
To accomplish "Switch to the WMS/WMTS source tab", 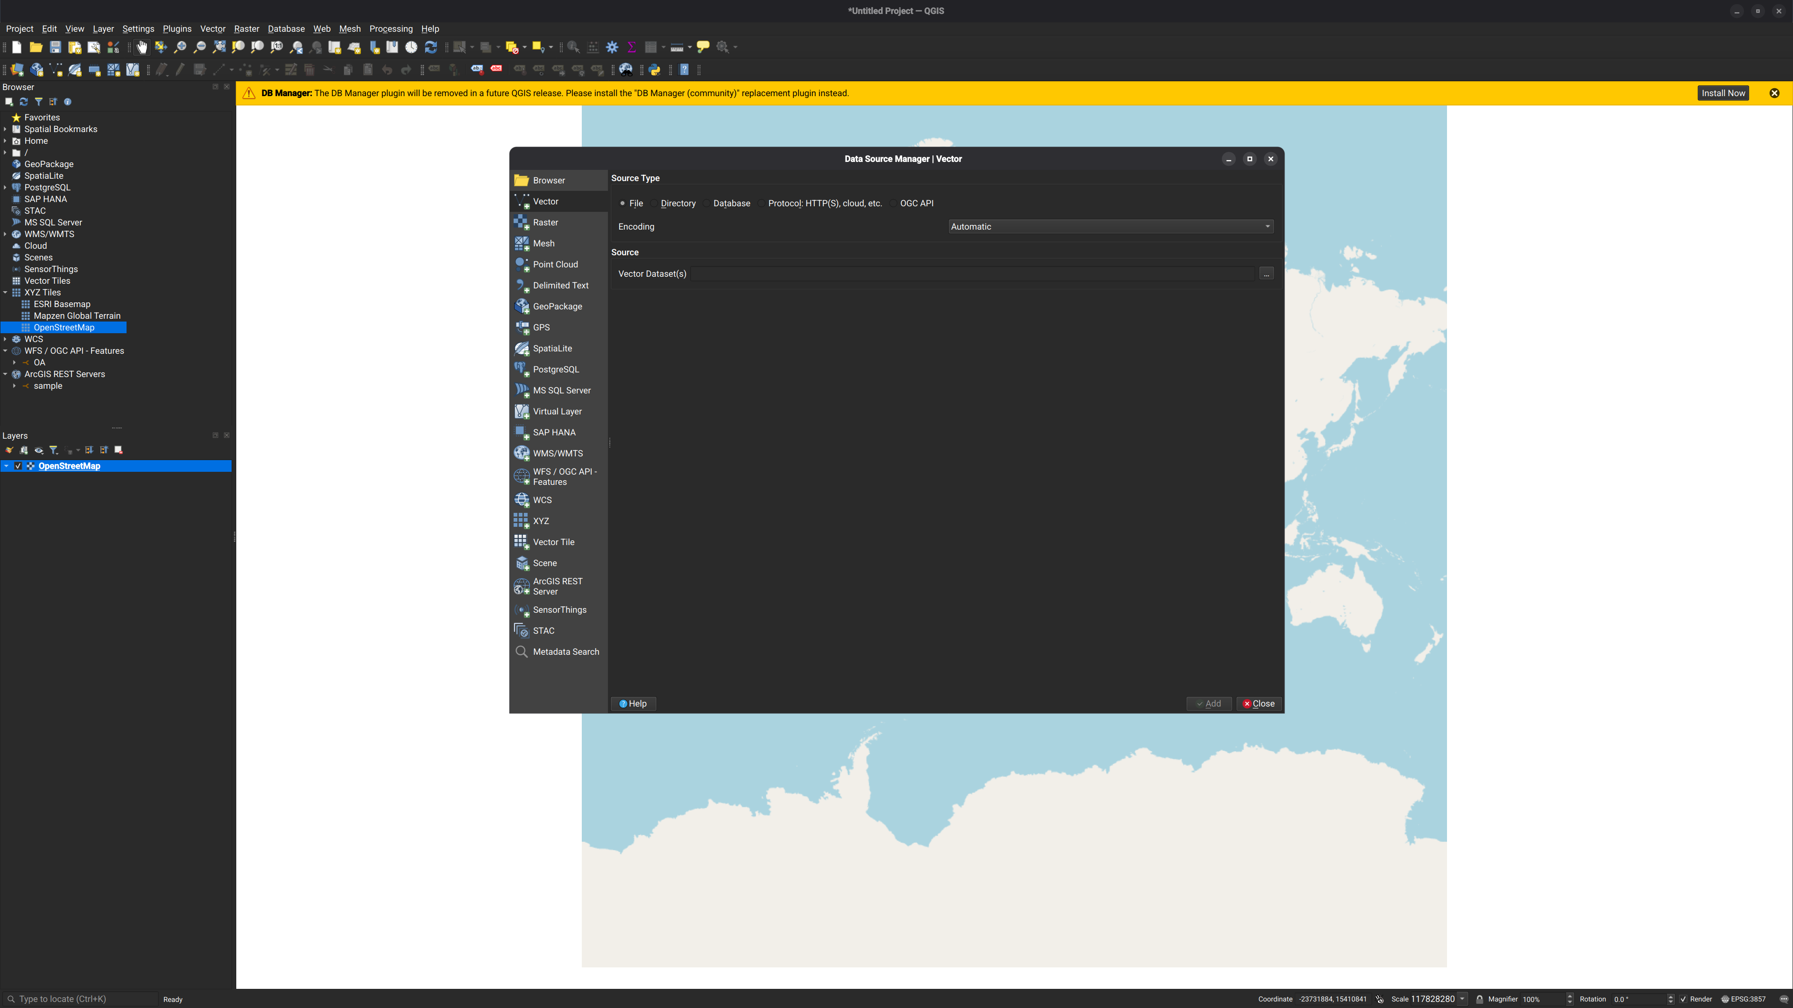I will coord(558,454).
